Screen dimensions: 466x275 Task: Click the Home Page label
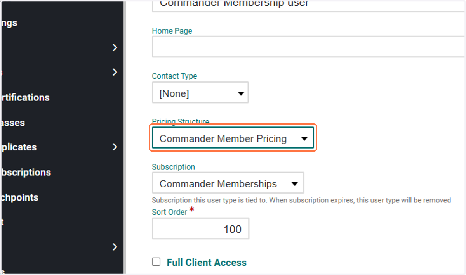coord(172,31)
